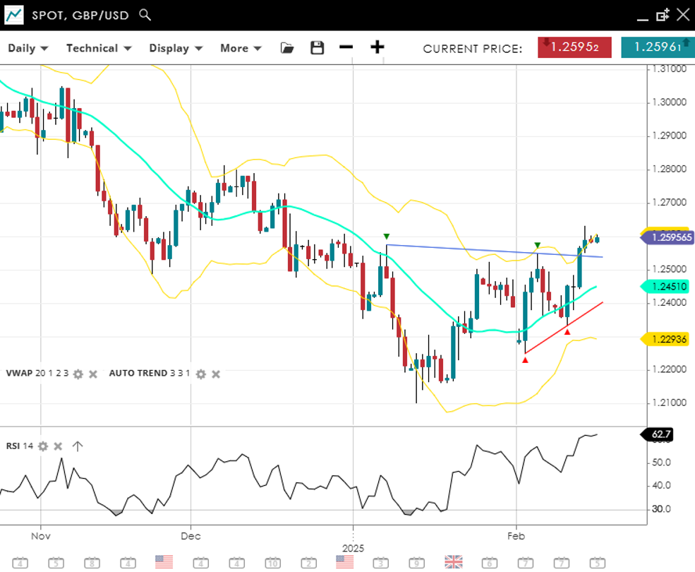Remove the AUTO TREND indicator
Screen dimensions: 695x572
pyautogui.click(x=216, y=374)
